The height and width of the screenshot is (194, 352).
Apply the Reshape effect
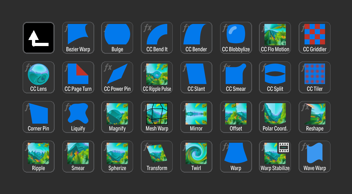tap(314, 117)
